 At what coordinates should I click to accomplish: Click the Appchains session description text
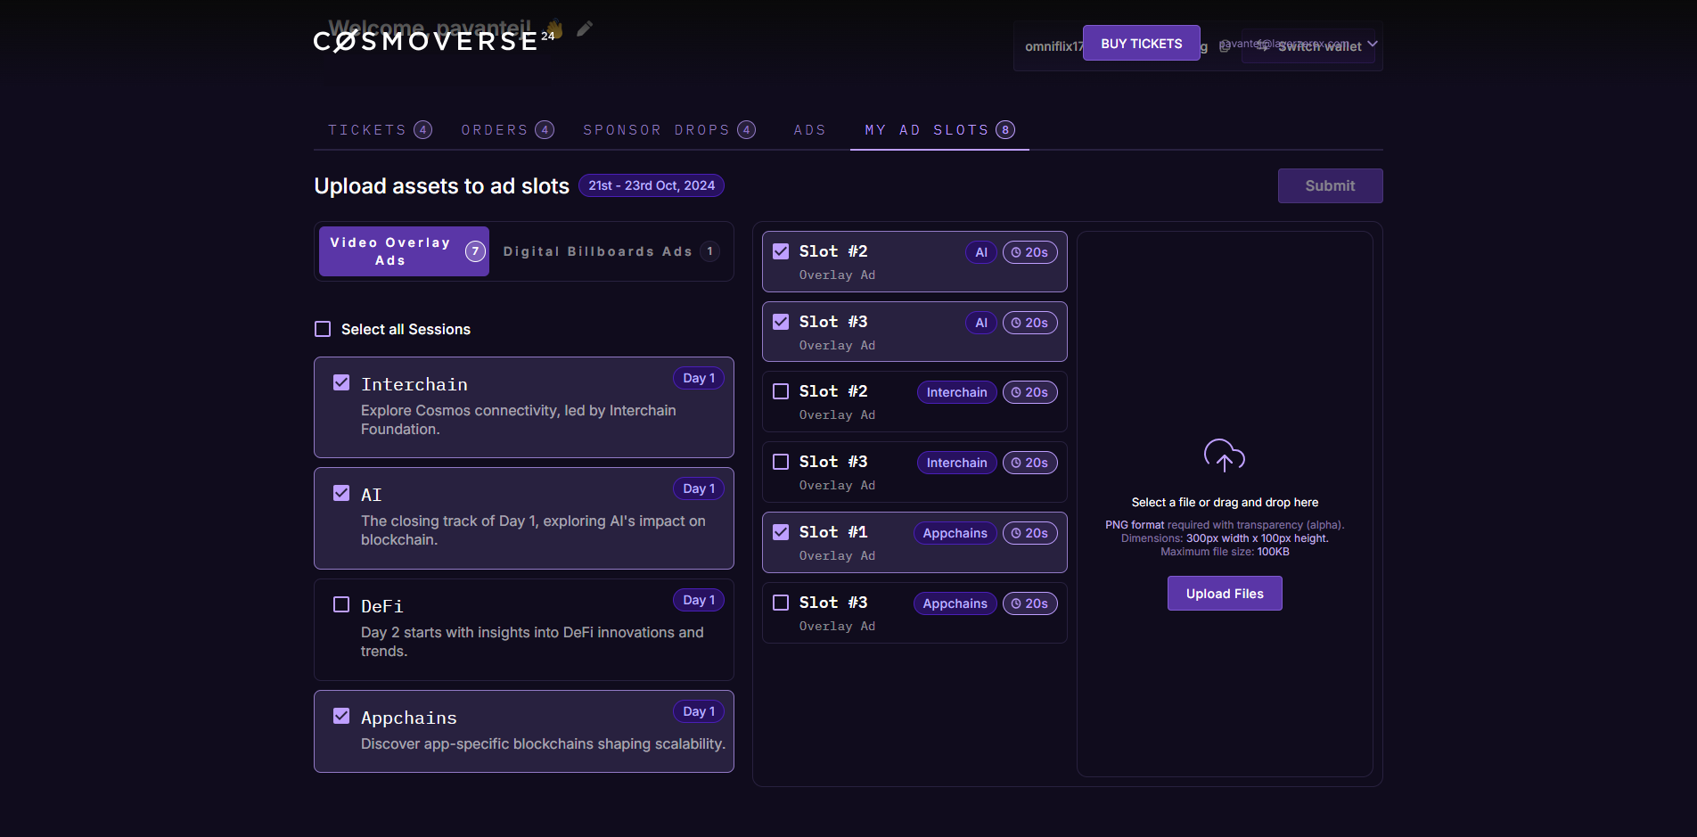(x=543, y=744)
